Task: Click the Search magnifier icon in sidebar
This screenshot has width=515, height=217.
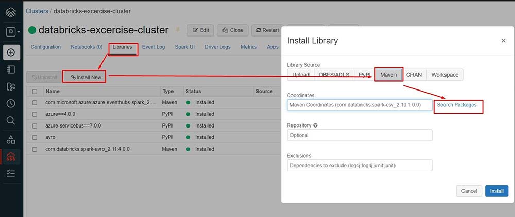Action: point(11,121)
